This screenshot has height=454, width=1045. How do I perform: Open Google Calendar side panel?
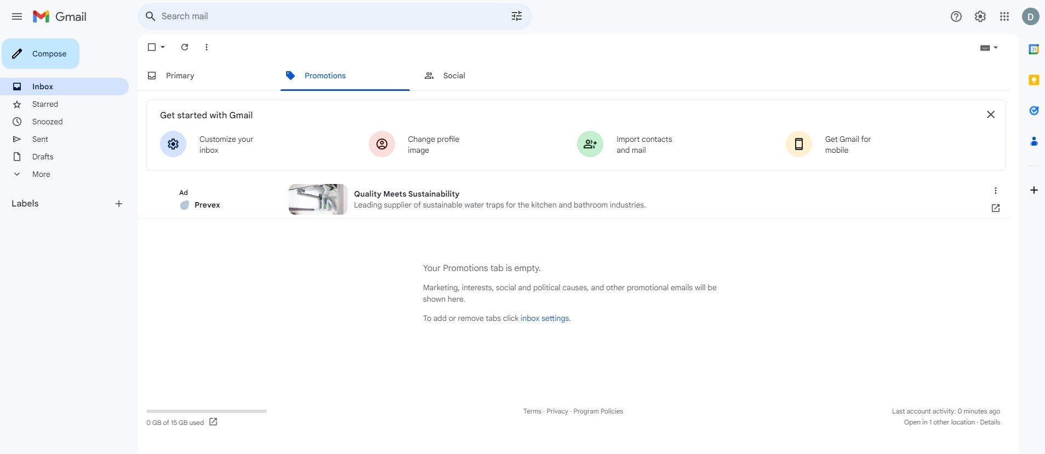[1034, 49]
